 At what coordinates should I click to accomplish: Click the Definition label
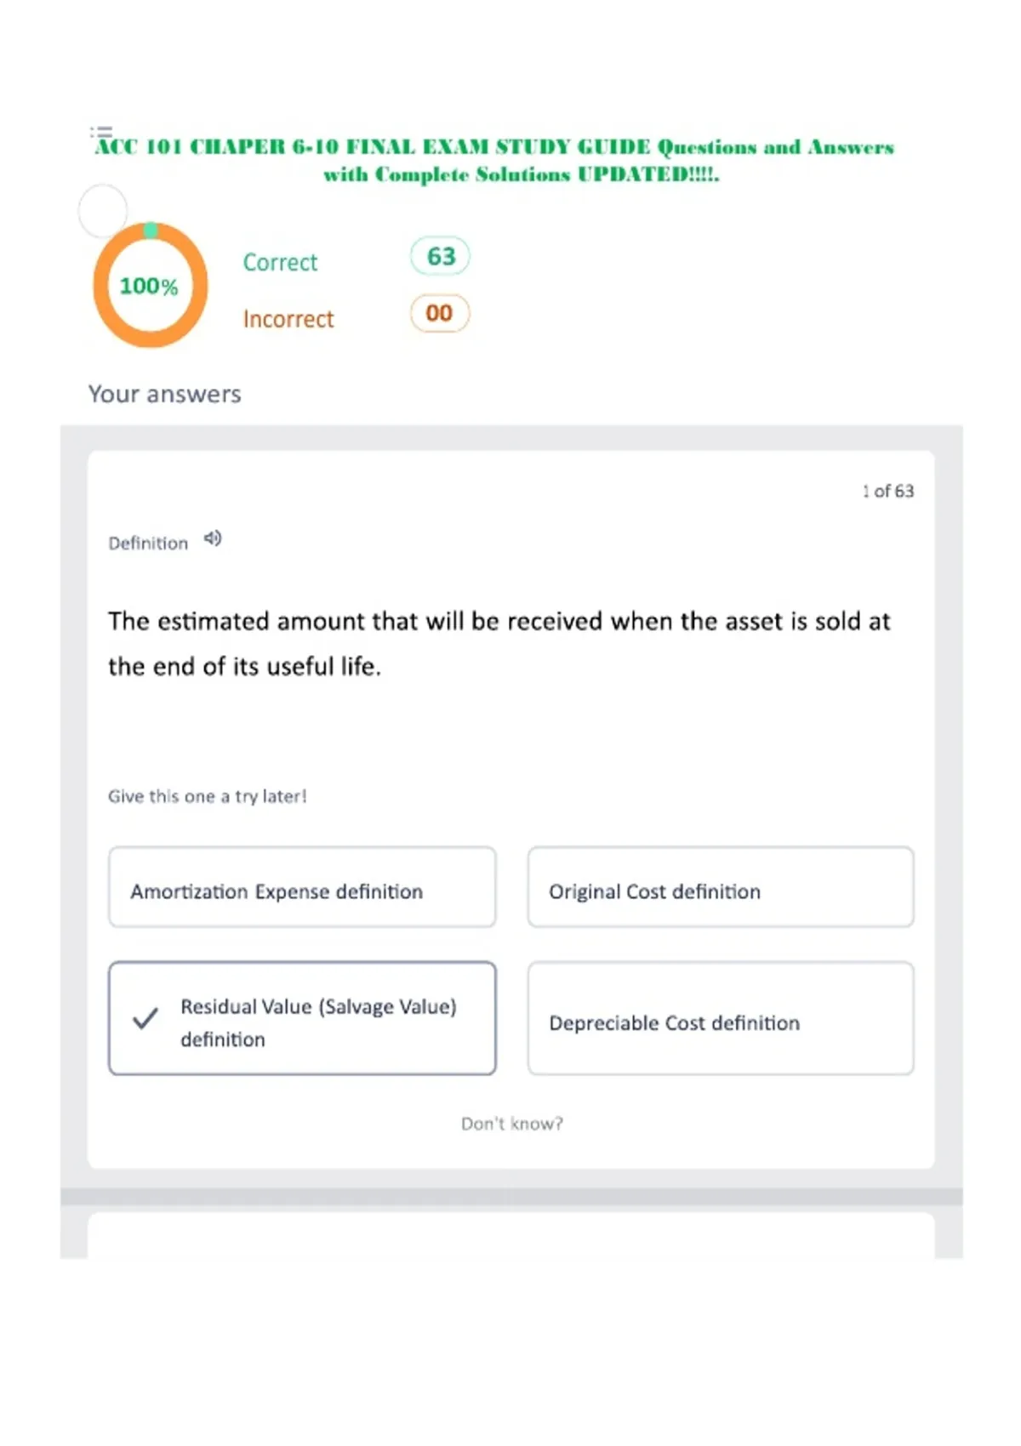tap(148, 543)
